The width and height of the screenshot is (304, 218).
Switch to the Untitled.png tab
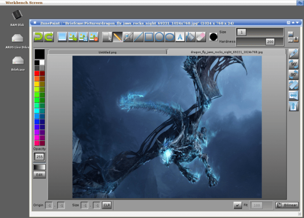107,52
